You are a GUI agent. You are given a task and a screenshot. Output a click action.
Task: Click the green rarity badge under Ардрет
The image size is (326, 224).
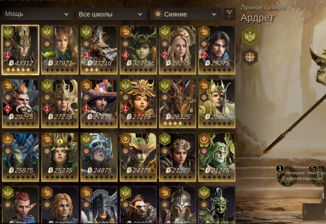[250, 36]
